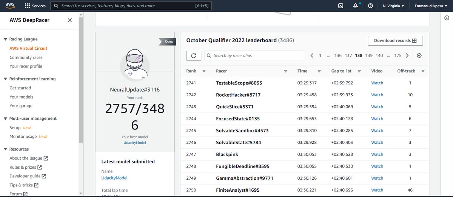Viewport: 453px width, 197px height.
Task: Close the AWS DeepRacer side navigation
Action: [x=69, y=20]
